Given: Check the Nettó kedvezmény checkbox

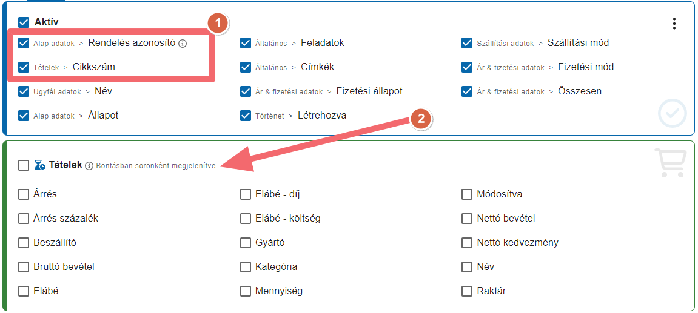Looking at the screenshot, I should click(466, 243).
